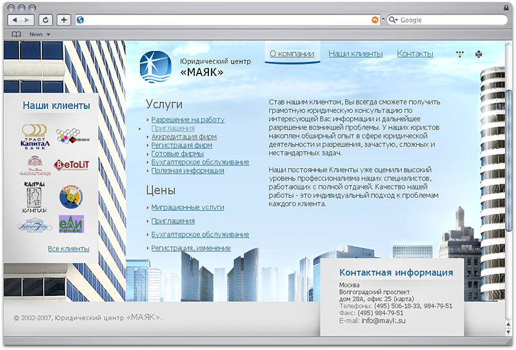This screenshot has height=350, width=516.
Task: Go to the «Контакты» navigation tab
Action: tap(415, 54)
